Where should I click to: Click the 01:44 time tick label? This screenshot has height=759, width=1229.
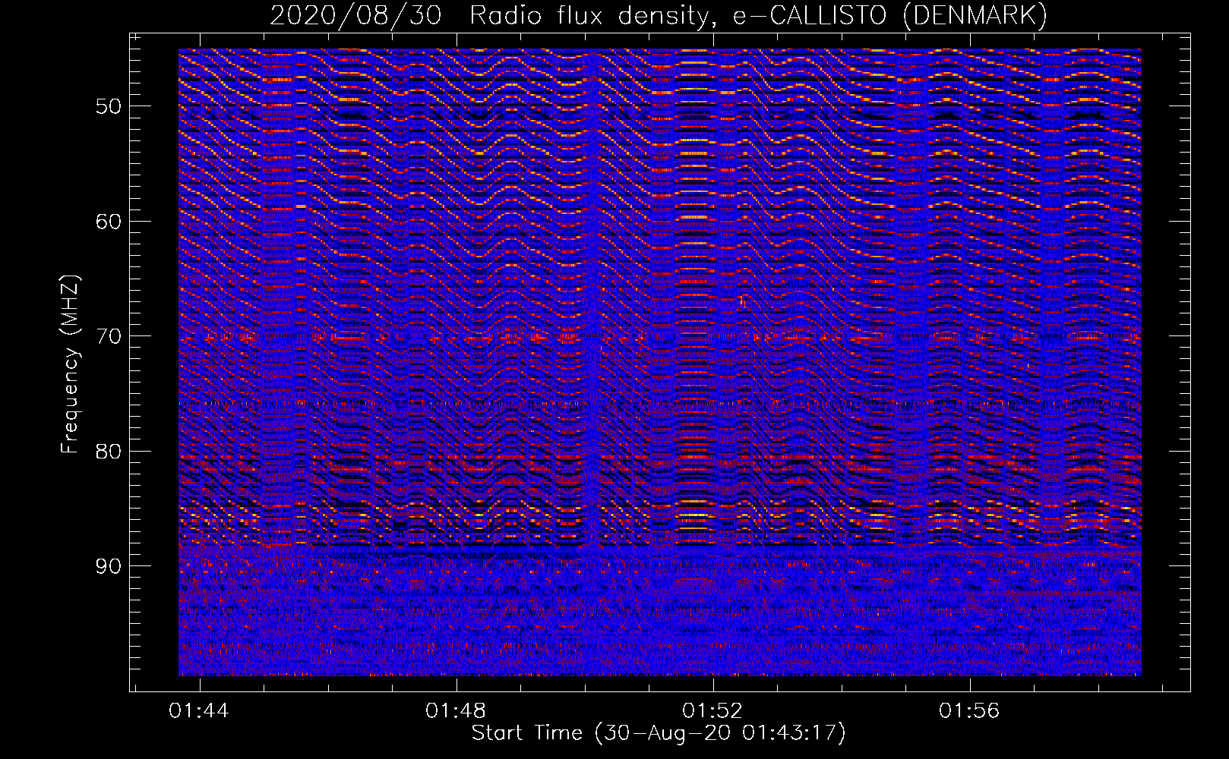click(199, 711)
